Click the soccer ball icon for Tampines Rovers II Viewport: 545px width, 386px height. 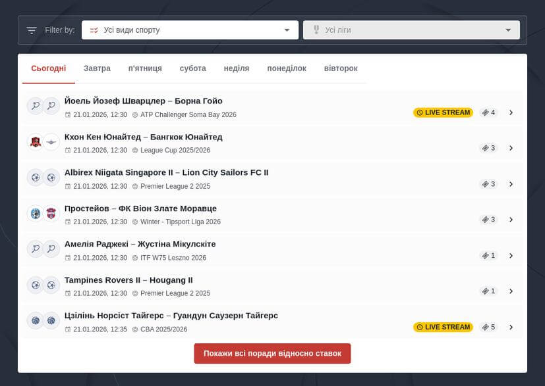point(35,285)
